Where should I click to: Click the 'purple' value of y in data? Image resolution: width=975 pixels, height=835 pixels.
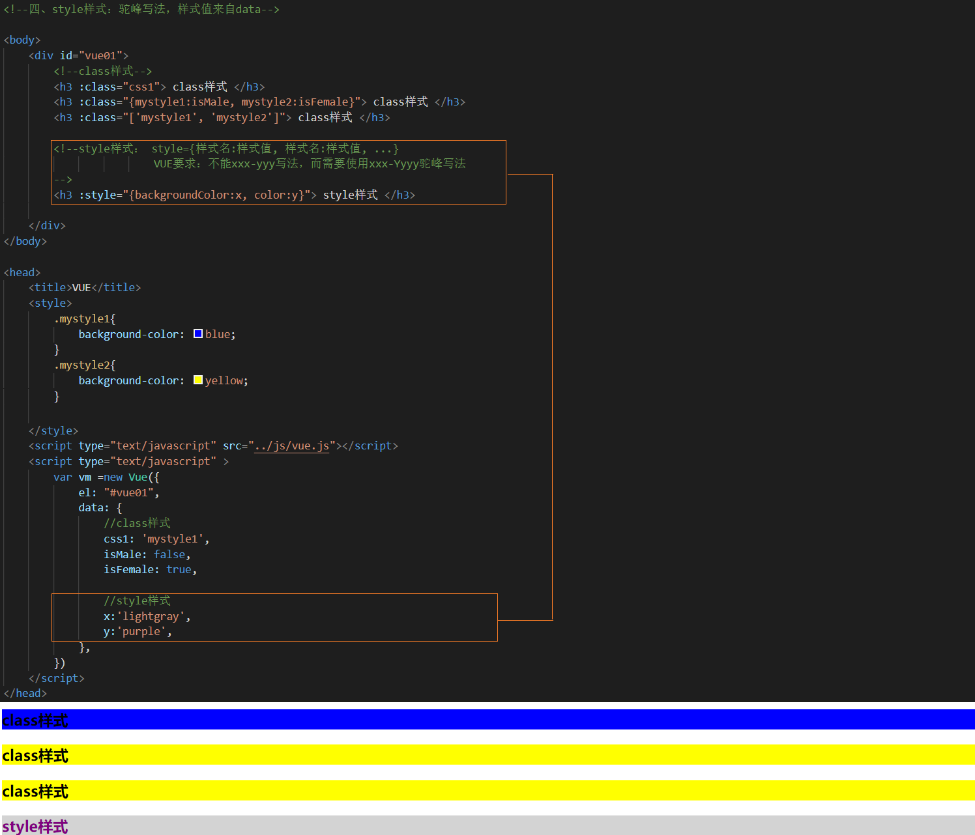point(143,632)
